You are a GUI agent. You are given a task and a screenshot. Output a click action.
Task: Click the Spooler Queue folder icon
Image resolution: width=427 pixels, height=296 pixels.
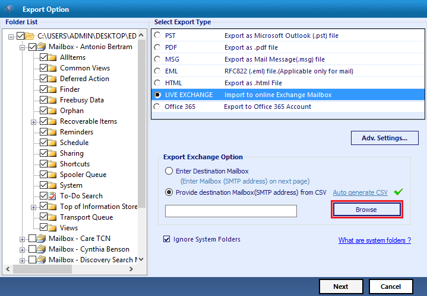[52, 175]
